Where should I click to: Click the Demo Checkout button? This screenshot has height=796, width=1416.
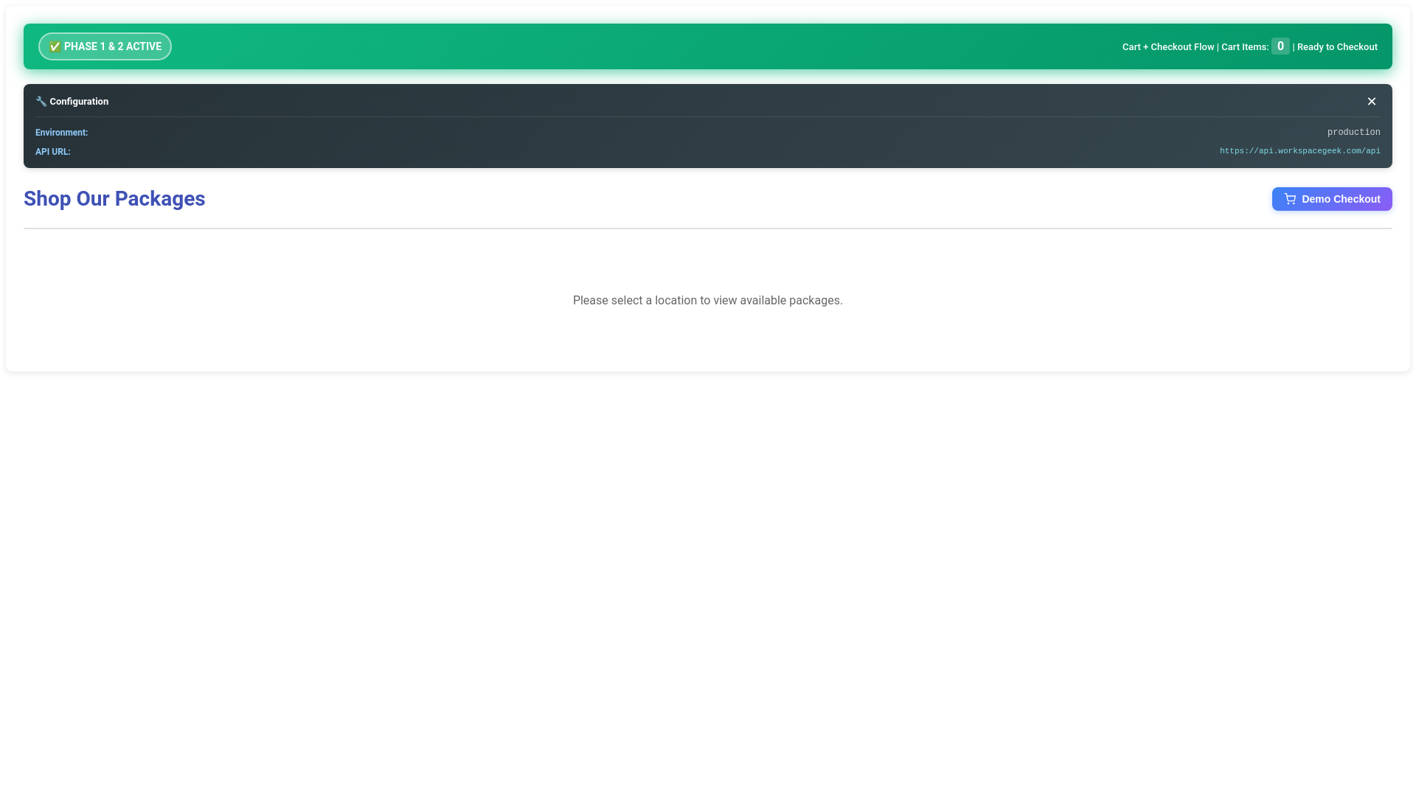coord(1332,199)
